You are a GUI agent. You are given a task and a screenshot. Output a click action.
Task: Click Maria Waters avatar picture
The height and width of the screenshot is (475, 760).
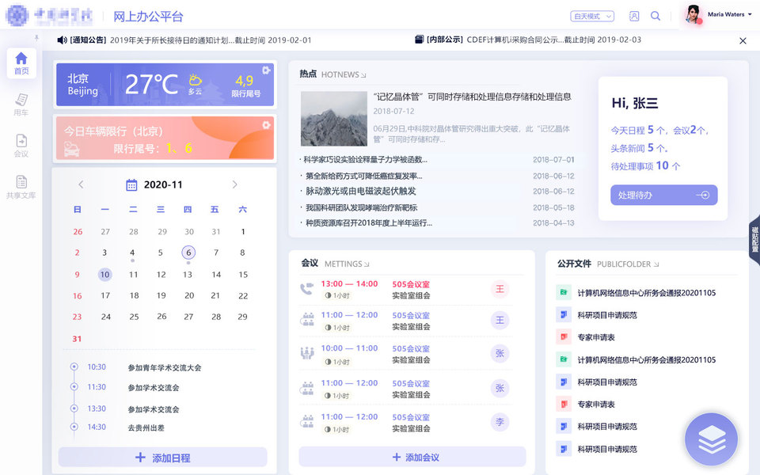click(694, 14)
